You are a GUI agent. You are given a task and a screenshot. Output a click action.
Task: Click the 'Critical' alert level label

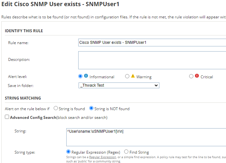[207, 77]
